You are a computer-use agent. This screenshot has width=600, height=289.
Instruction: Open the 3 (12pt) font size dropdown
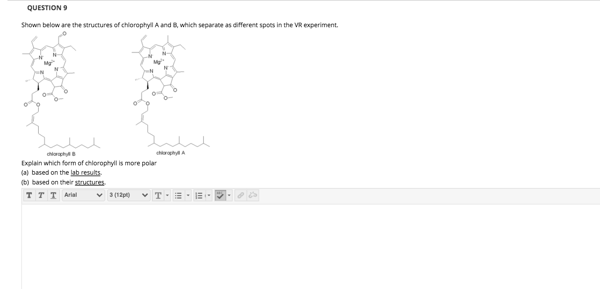(128, 195)
